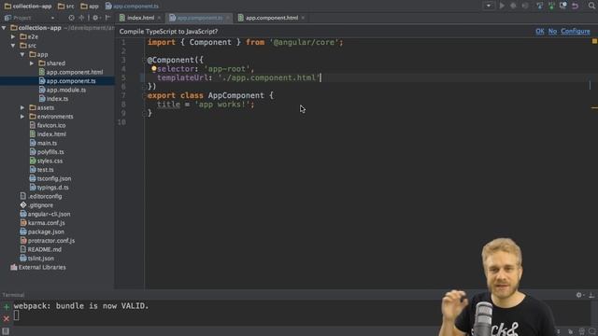598x336 pixels.
Task: Select favicon.ico in project tree
Action: (51, 125)
